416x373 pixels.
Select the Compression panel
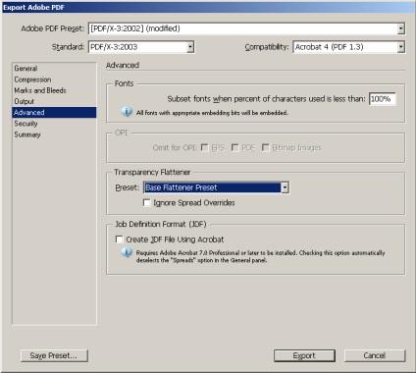coord(54,80)
